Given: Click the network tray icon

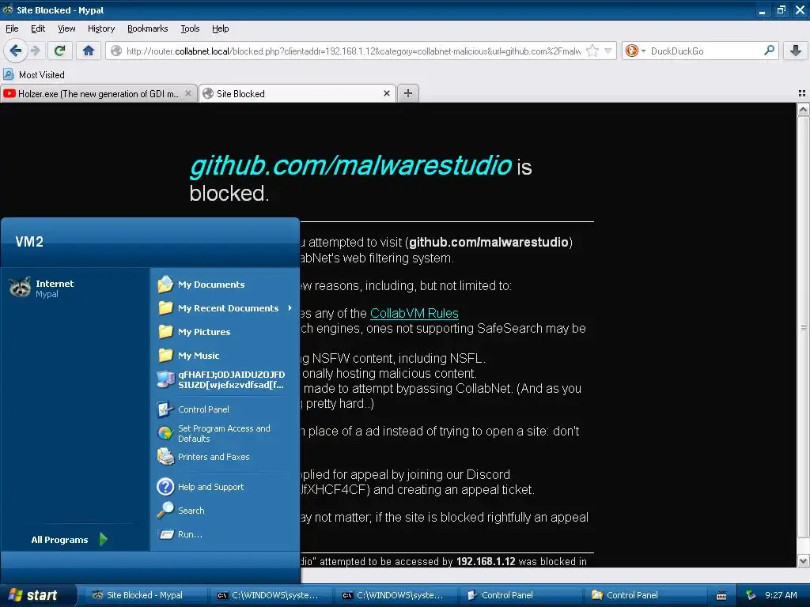Looking at the screenshot, I should 751,595.
